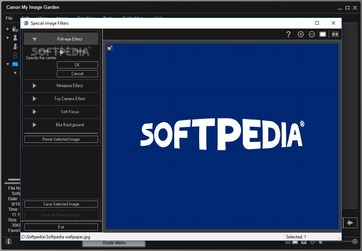The image size is (362, 251).
Task: Click the info icon in main window bottom-left
Action: (8, 241)
